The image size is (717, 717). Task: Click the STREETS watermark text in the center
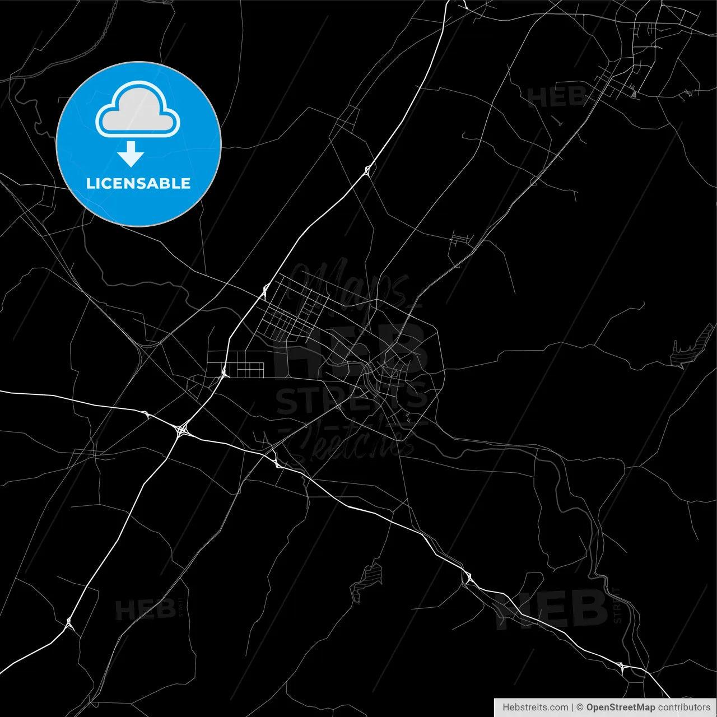point(351,399)
